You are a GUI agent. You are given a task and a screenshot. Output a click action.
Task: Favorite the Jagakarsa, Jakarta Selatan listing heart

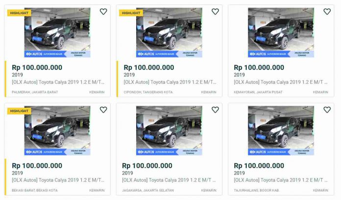(x=215, y=110)
